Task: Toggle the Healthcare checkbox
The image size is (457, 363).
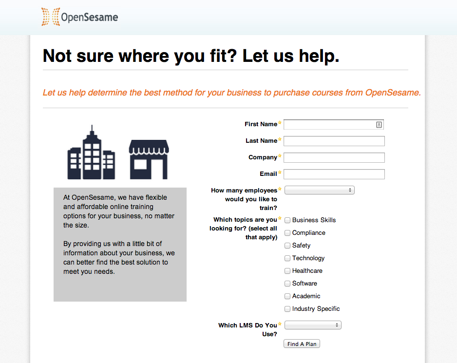Action: pyautogui.click(x=287, y=271)
